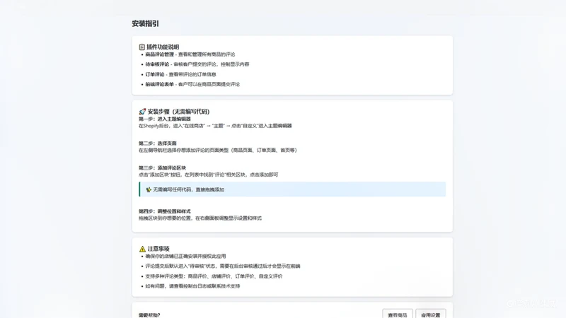This screenshot has width=566, height=318.
Task: Click the document icon beside 插件功能说明
Action: click(142, 47)
